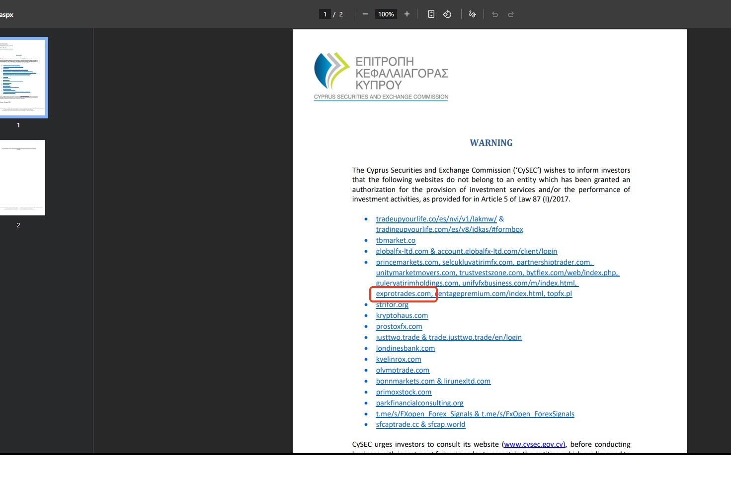
Task: Follow the kryptohaus.com link
Action: click(x=402, y=315)
